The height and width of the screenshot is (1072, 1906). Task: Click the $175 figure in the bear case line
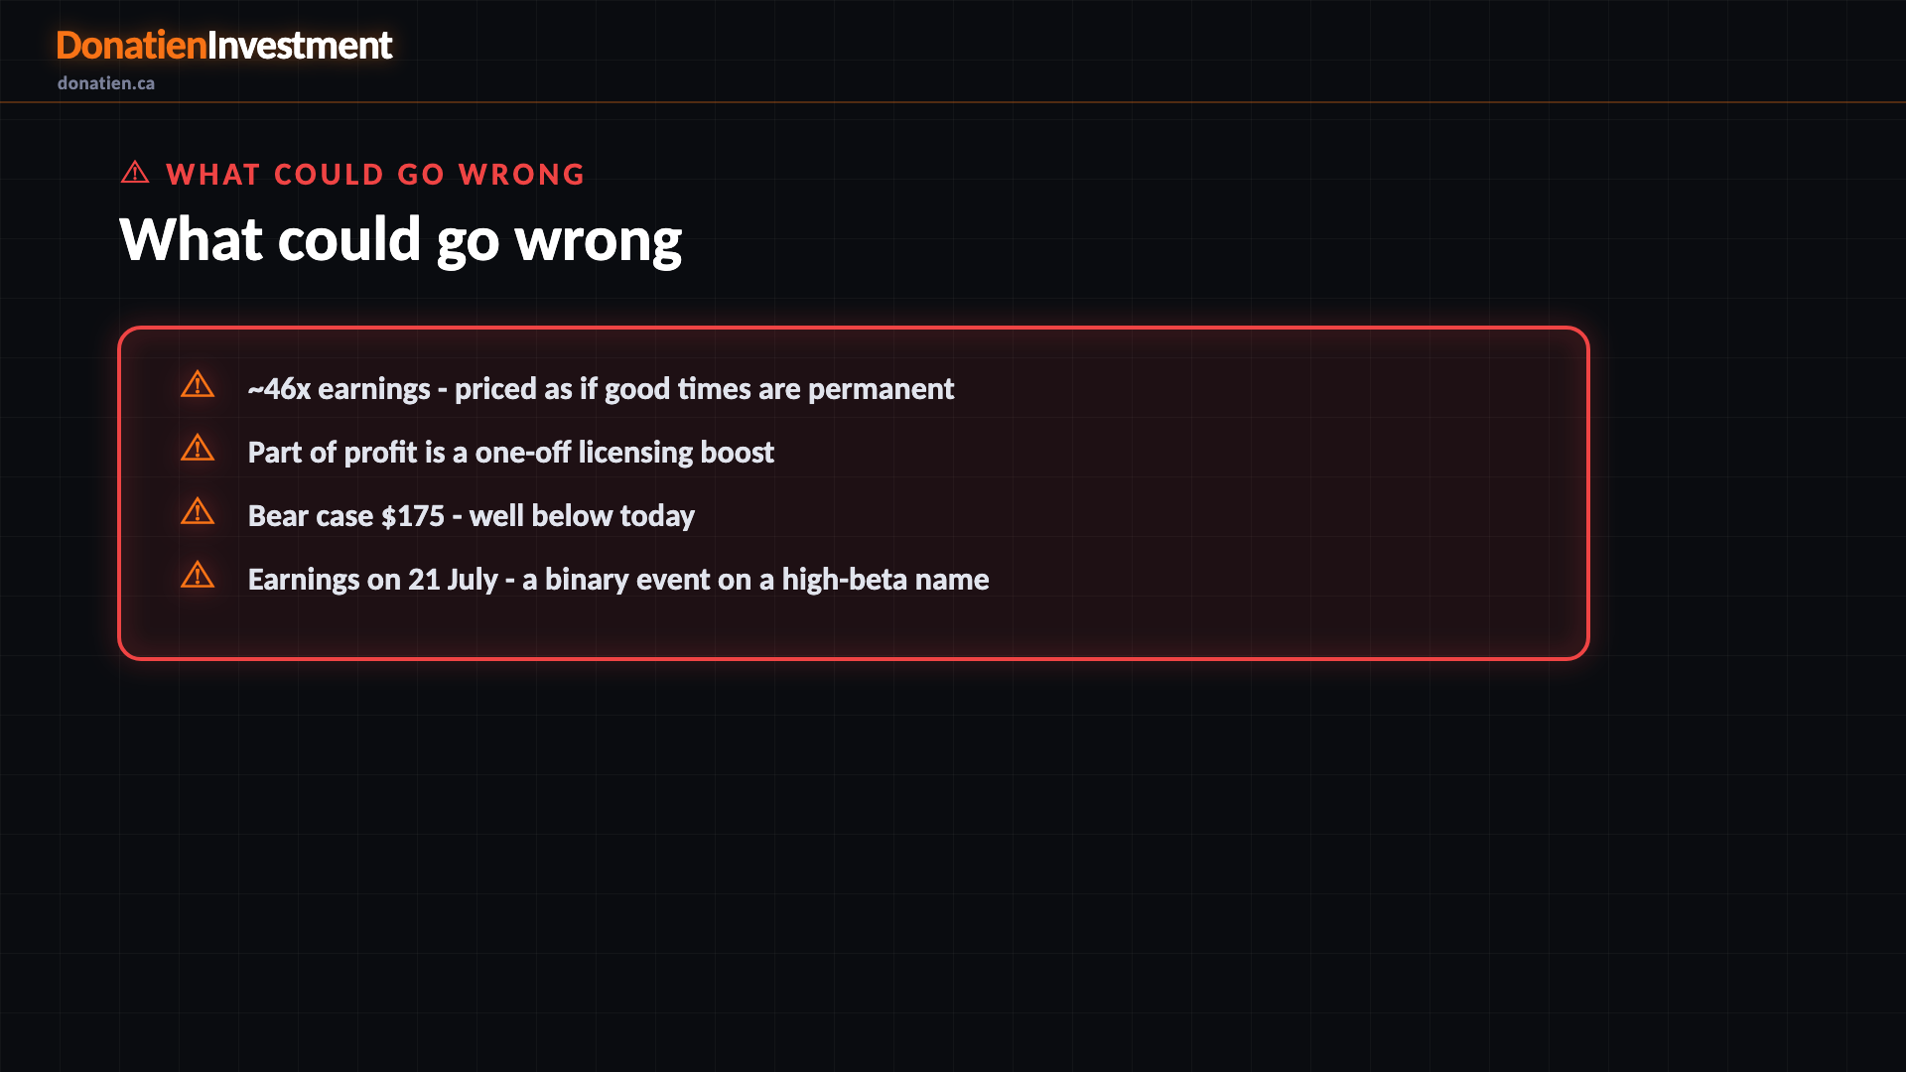413,515
